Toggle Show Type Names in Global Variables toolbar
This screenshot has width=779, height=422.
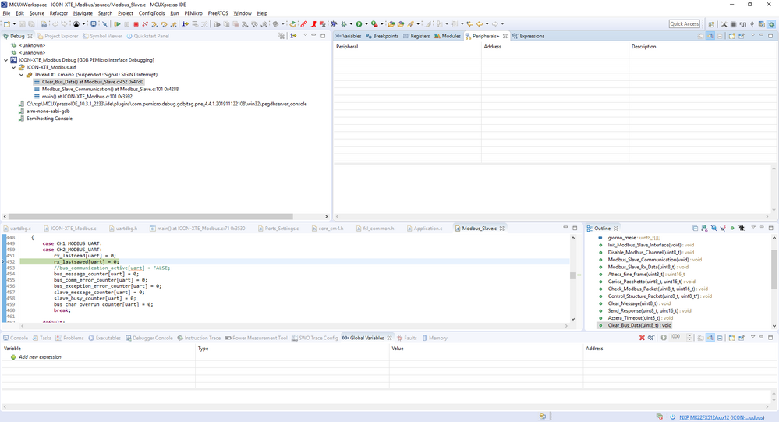pos(700,338)
